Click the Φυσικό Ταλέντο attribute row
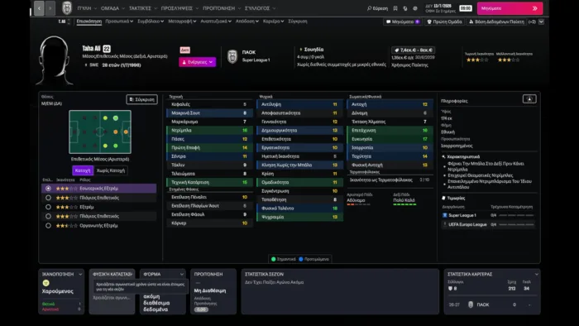This screenshot has width=579, height=326. pos(299,209)
